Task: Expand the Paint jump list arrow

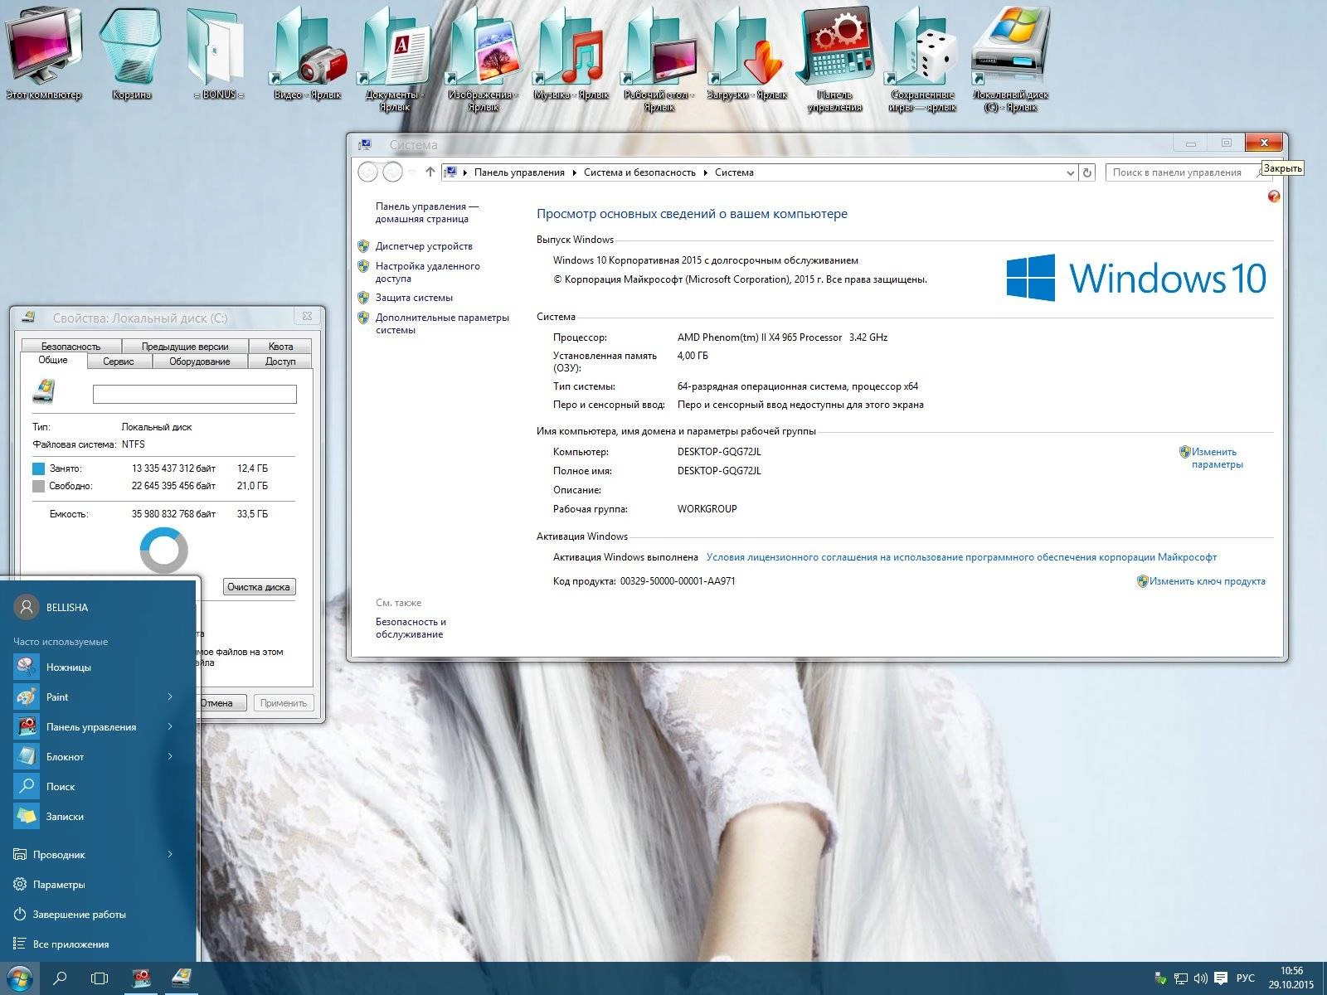Action: click(x=170, y=697)
